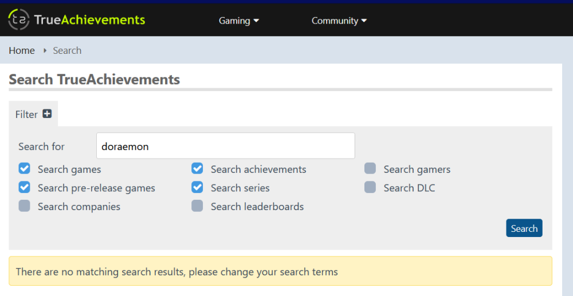573x296 pixels.
Task: Uncheck the Search games checkbox
Action: (24, 168)
